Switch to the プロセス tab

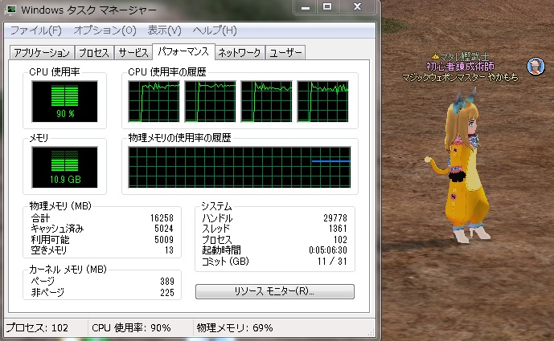coord(94,53)
